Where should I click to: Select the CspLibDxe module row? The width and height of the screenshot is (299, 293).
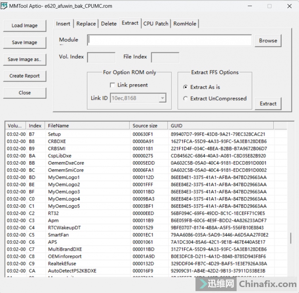tap(146, 156)
